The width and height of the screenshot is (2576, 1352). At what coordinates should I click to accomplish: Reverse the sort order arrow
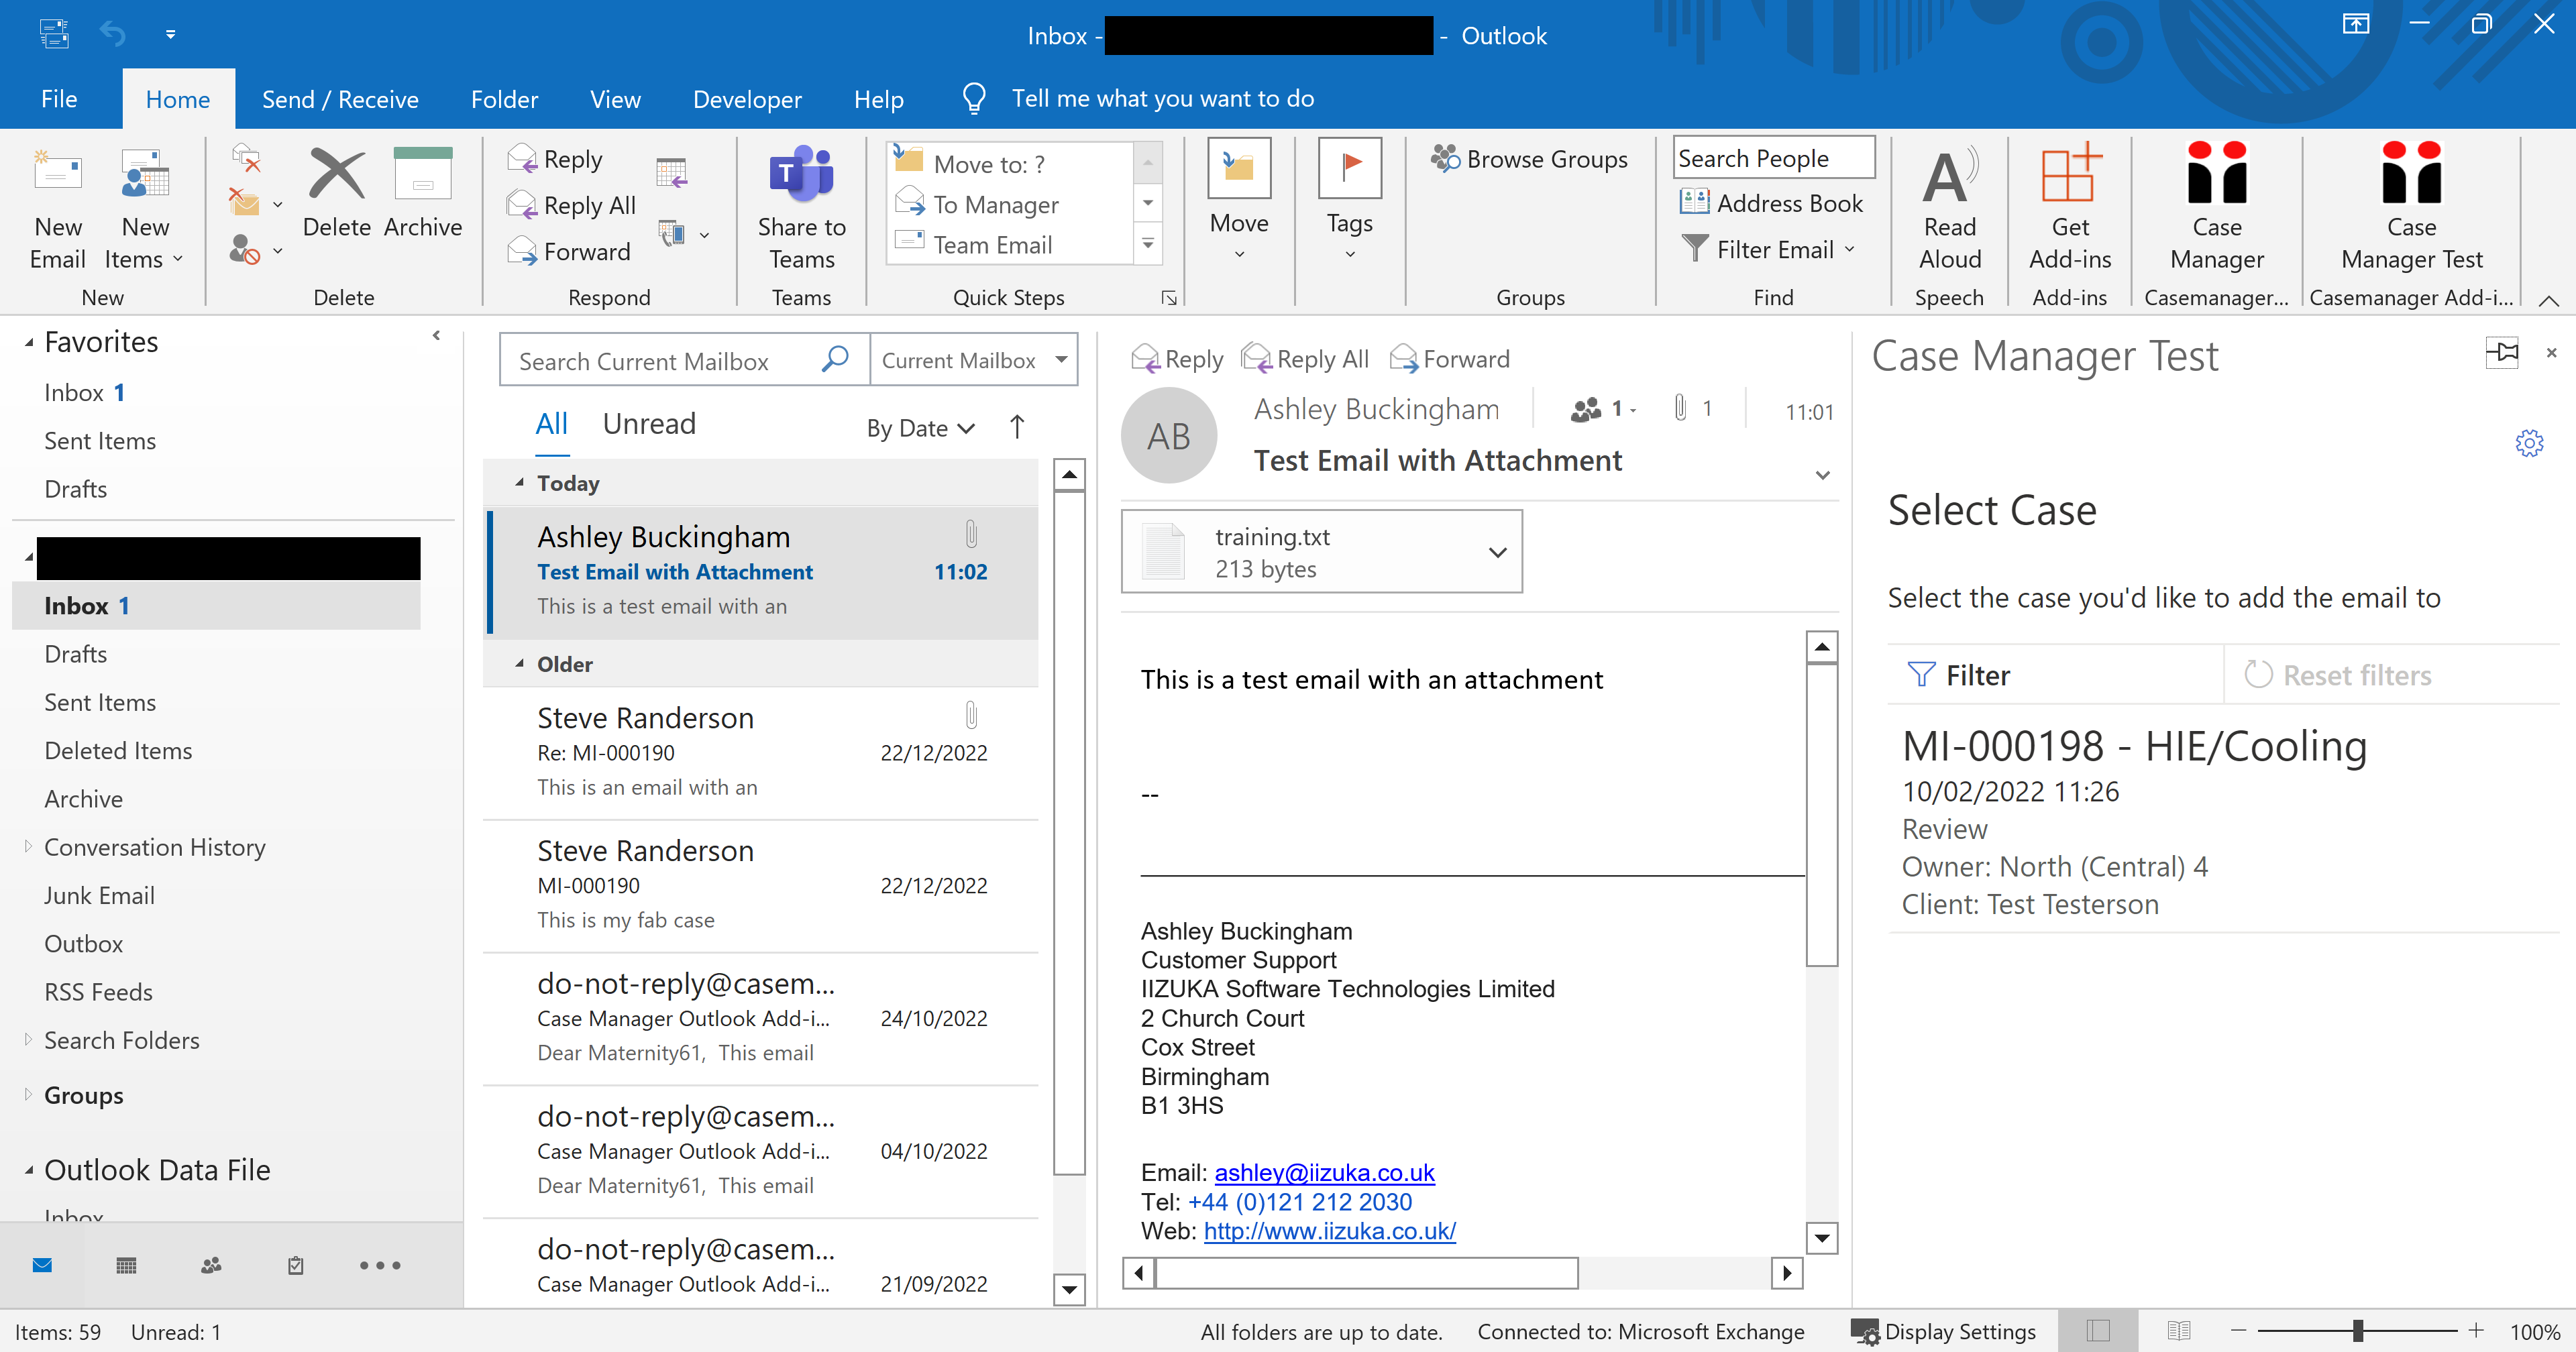[x=1017, y=427]
